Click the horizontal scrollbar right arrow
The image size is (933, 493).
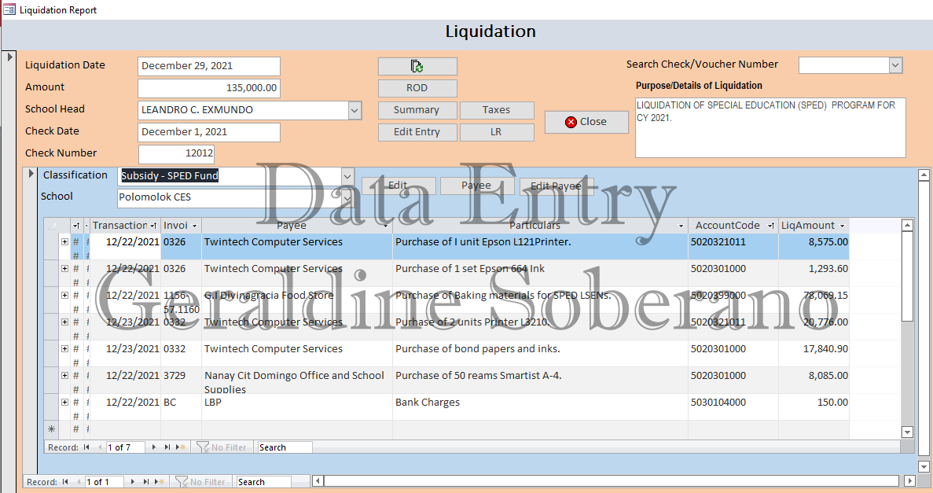909,480
